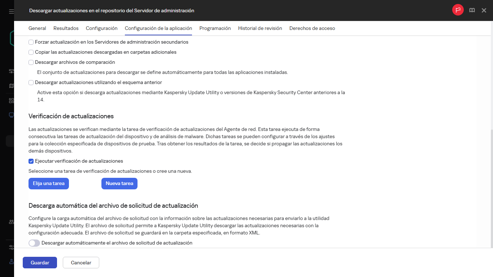Open the console settings sliders icon

[x=10, y=247]
